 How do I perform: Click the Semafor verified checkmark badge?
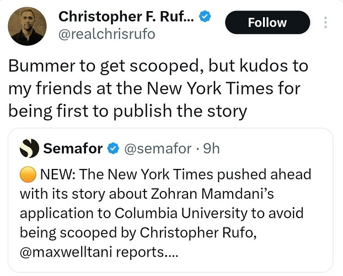(x=113, y=148)
